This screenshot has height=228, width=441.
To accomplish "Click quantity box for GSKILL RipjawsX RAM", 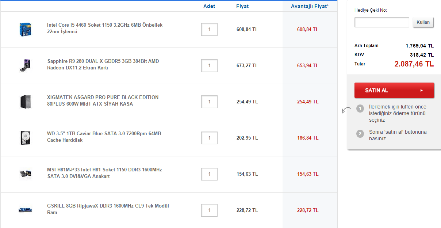I will tap(209, 210).
